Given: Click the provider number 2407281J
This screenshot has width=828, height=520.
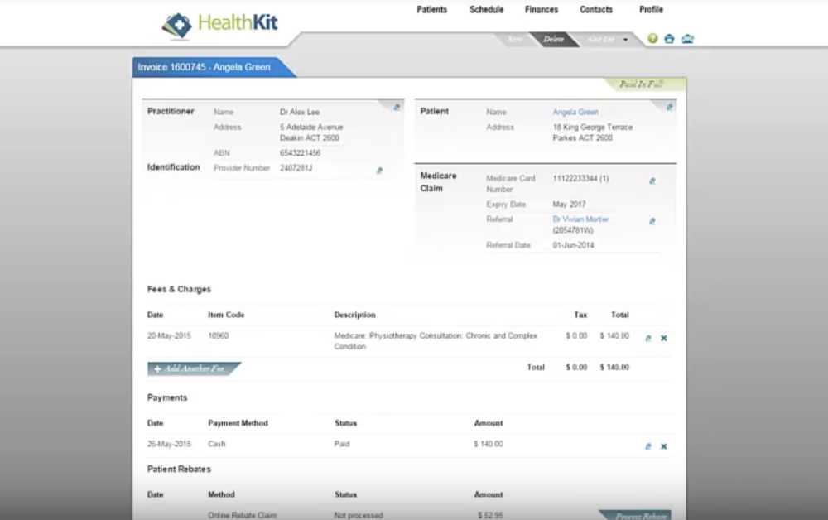Looking at the screenshot, I should [x=296, y=168].
